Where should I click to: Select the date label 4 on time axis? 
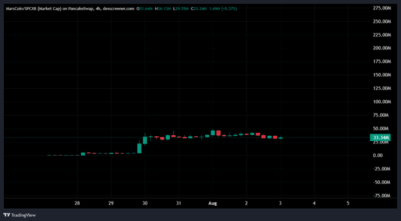pos(314,203)
